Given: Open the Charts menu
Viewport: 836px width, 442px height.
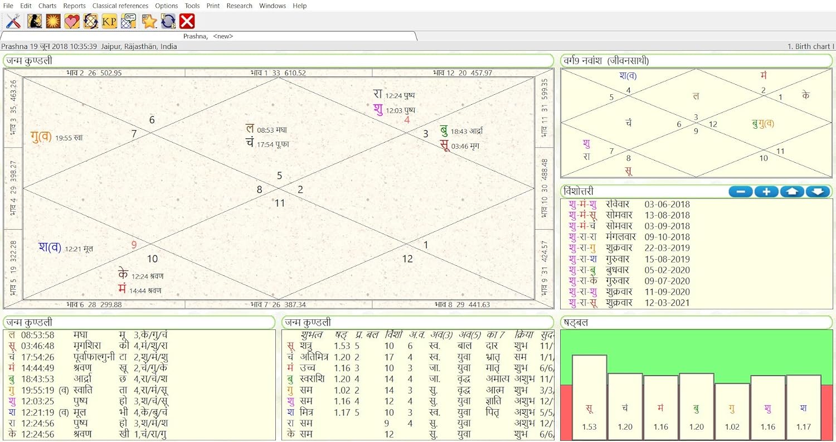Looking at the screenshot, I should 47,6.
